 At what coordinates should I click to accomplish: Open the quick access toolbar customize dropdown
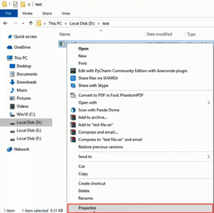(29, 5)
